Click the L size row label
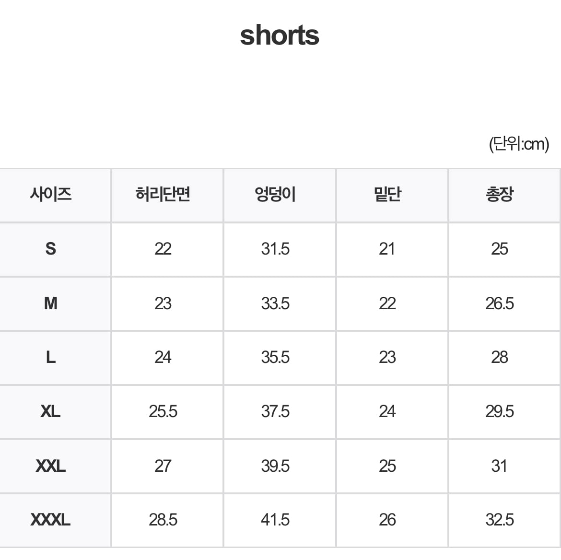Image resolution: width=561 pixels, height=560 pixels. tap(51, 357)
